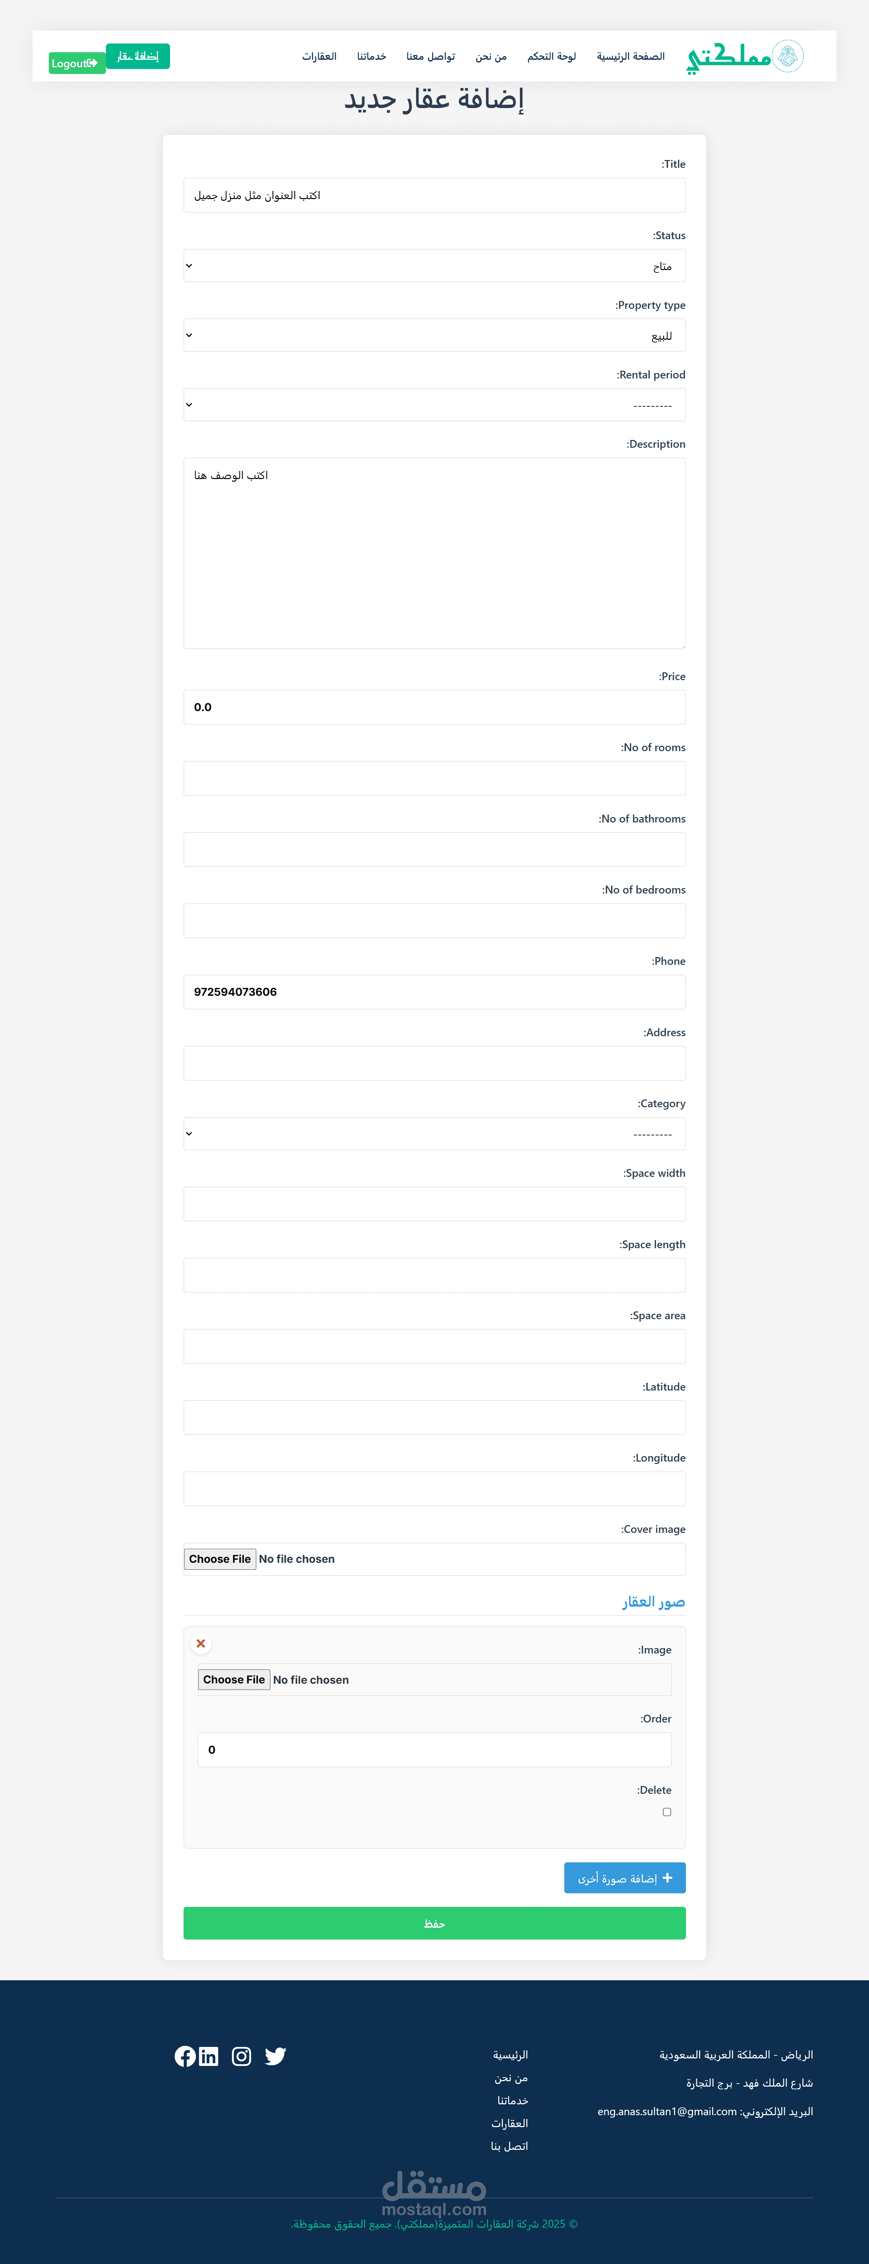Image resolution: width=869 pixels, height=2264 pixels.
Task: Click the مملكتي logo in the header
Action: click(x=744, y=56)
